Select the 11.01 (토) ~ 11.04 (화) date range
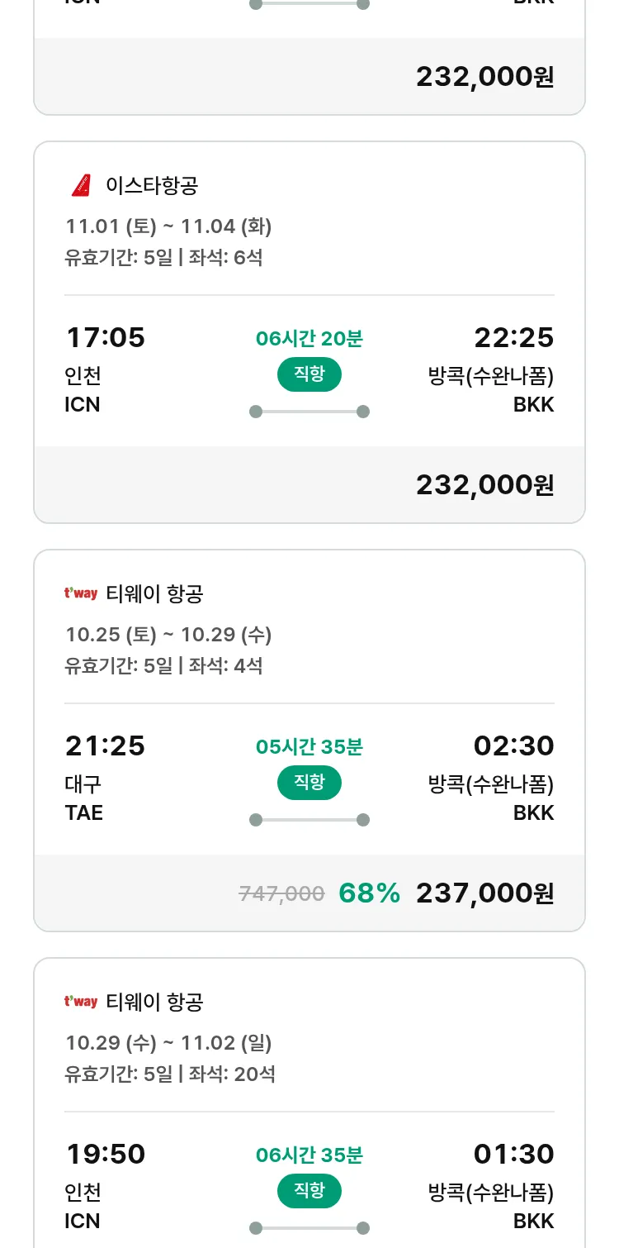Viewport: 619px width, 1248px height. point(168,226)
